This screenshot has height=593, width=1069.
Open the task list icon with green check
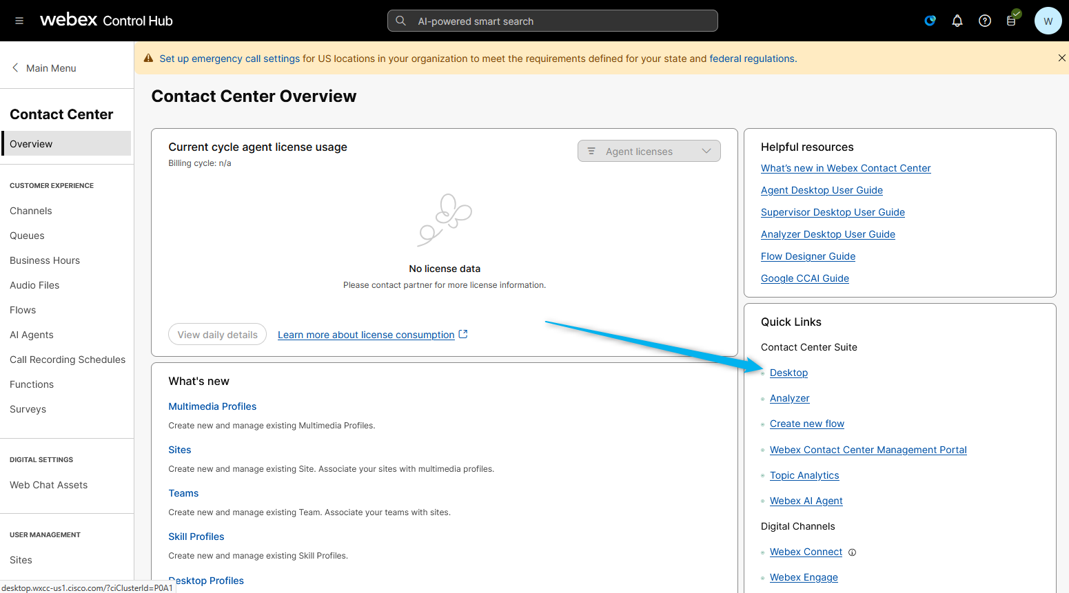(1012, 20)
